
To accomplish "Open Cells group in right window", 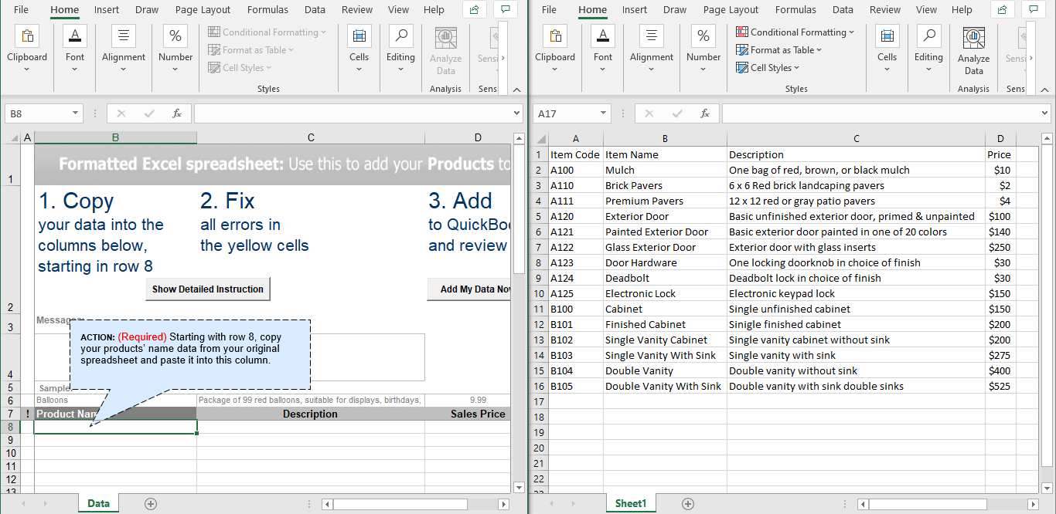I will [x=887, y=49].
